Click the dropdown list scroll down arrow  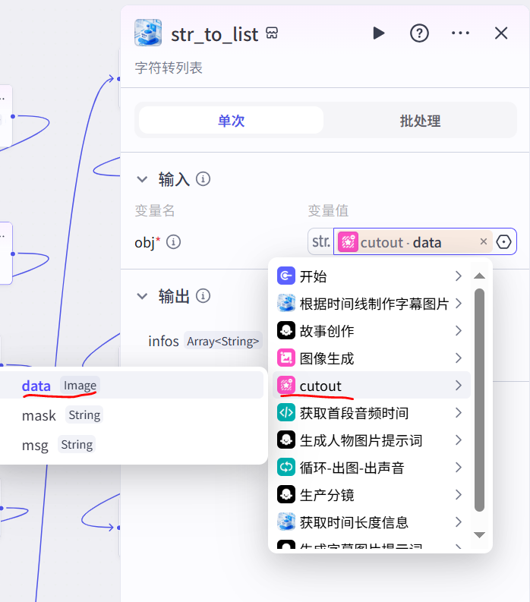tap(479, 534)
